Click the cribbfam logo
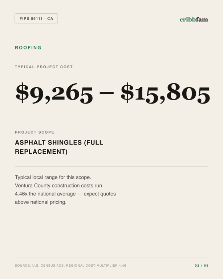Viewport: 223px width, 279px height. point(194,19)
